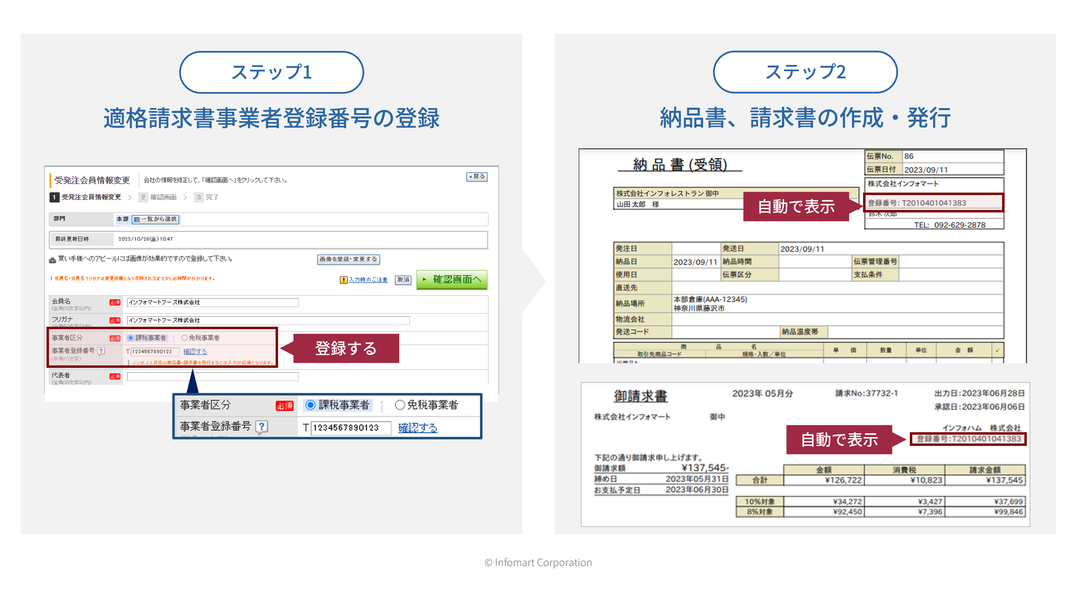Select step 3 完了 in wizard
The height and width of the screenshot is (593, 1077).
tap(207, 197)
